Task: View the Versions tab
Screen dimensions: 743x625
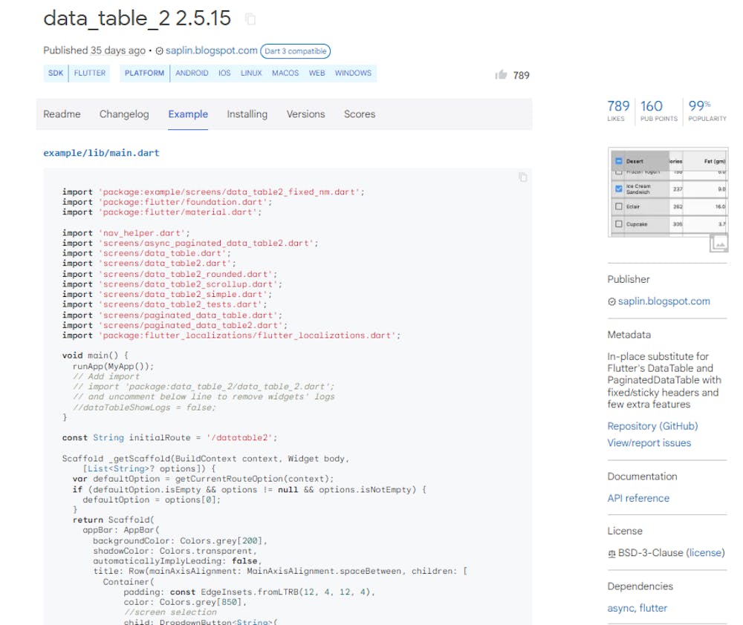Action: pyautogui.click(x=305, y=114)
